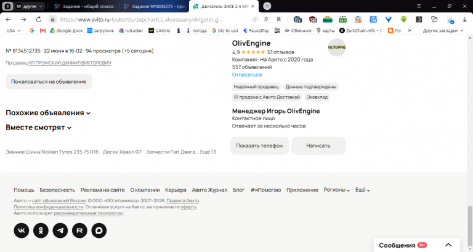Click the Написать button
This screenshot has width=473, height=252.
[318, 146]
